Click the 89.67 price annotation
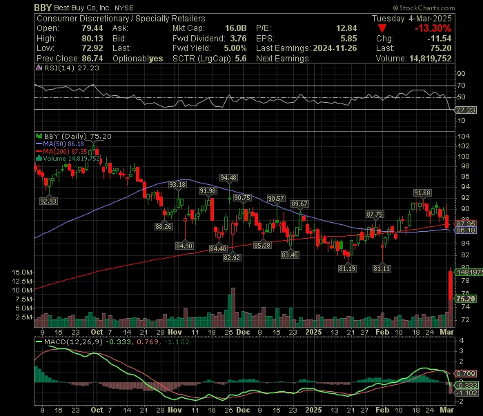The height and width of the screenshot is (416, 483). (x=299, y=204)
